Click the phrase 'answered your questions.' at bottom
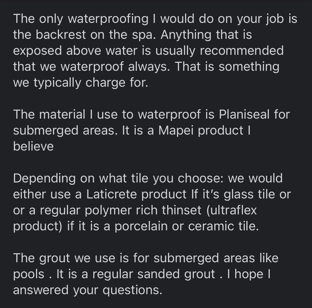 click(x=88, y=290)
